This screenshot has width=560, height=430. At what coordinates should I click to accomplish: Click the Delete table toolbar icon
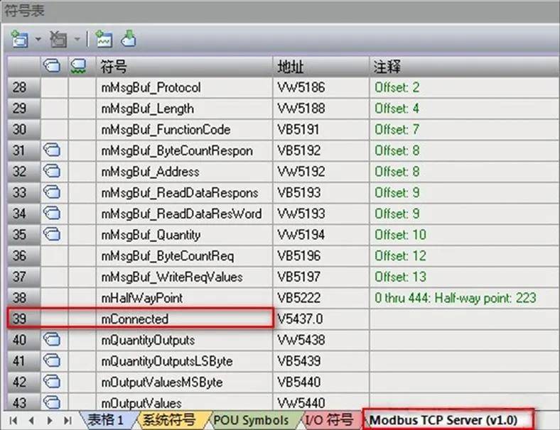pyautogui.click(x=58, y=39)
